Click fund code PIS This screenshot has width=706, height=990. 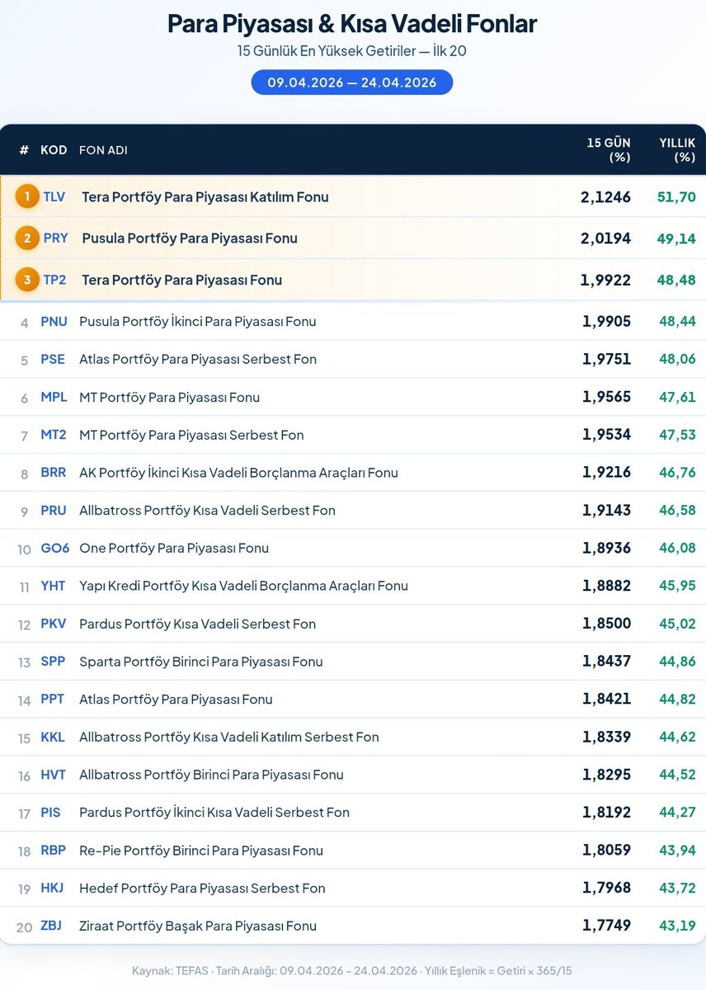(51, 813)
